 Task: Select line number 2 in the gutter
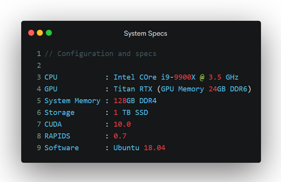(39, 66)
